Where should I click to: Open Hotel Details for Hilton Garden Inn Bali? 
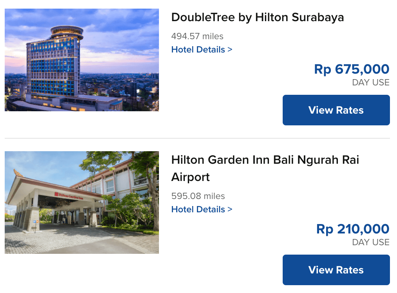202,209
